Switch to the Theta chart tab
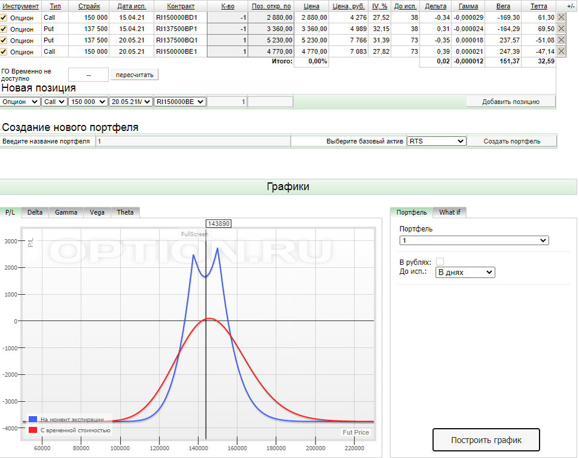The image size is (579, 458). click(x=125, y=212)
